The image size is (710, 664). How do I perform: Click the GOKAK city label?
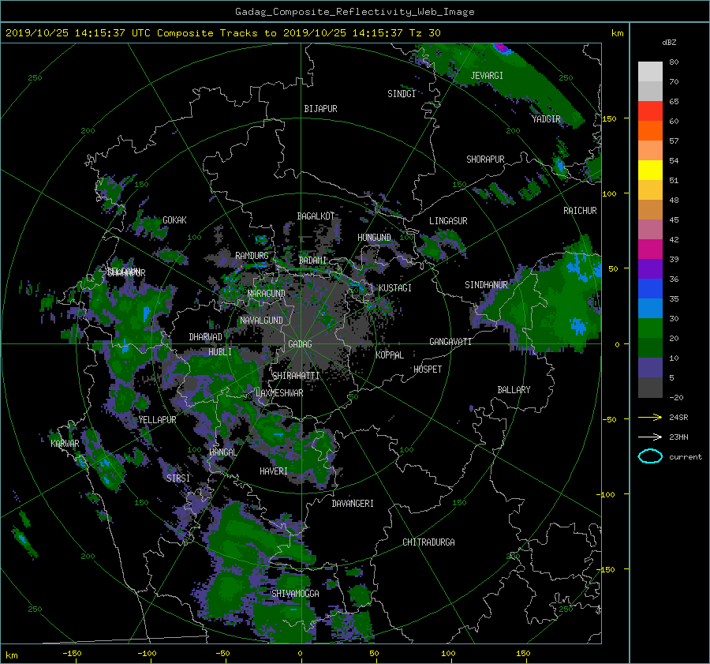tap(174, 220)
